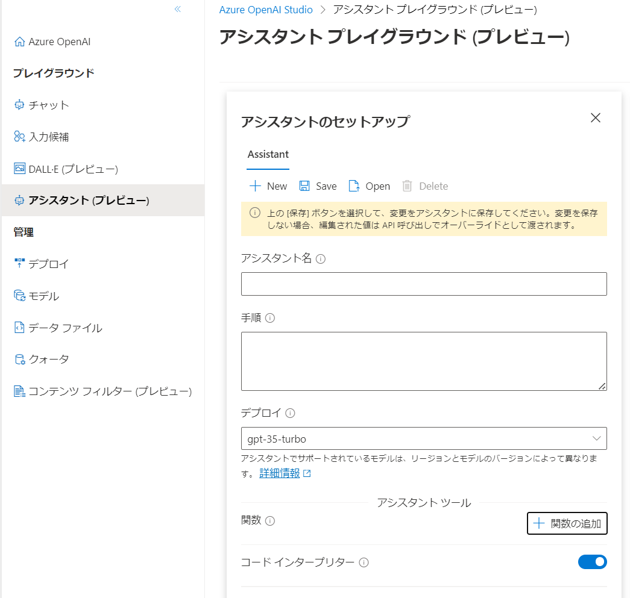Viewport: 630px width, 598px height.
Task: Click the チャット robot icon
Action: 19,105
